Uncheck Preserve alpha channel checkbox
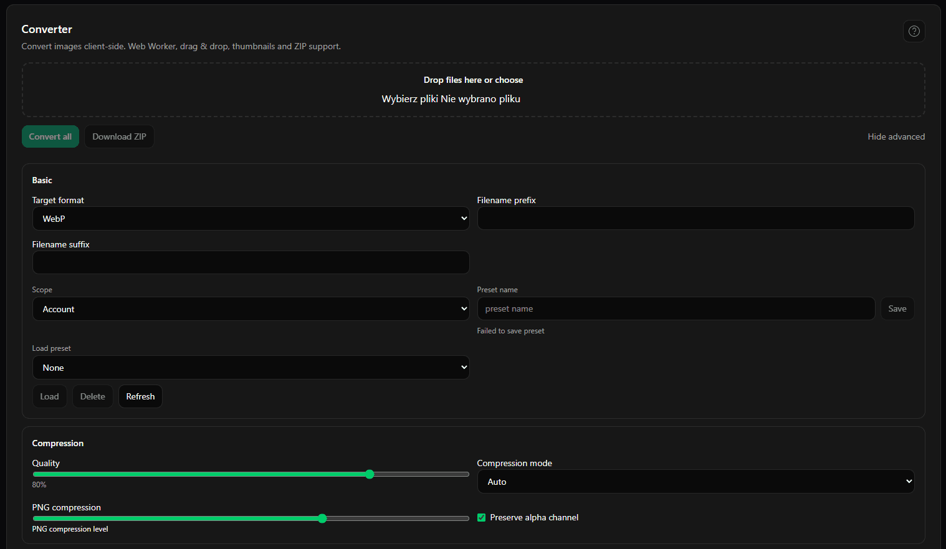 tap(481, 518)
